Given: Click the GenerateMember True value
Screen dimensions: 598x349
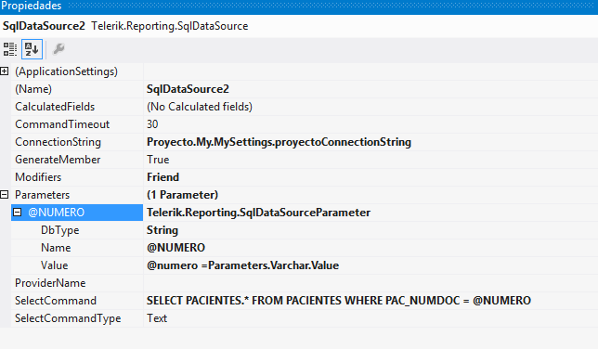Looking at the screenshot, I should tap(158, 160).
